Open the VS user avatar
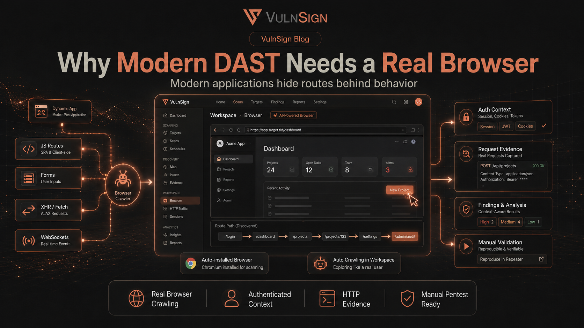The width and height of the screenshot is (584, 328). tap(418, 102)
